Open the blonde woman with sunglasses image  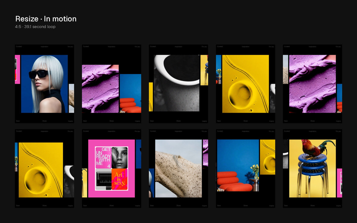(44, 84)
